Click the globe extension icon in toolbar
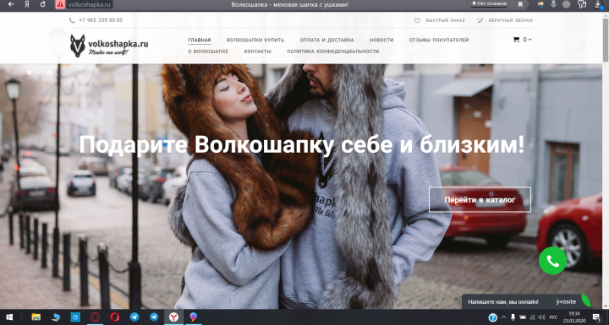 point(566,5)
